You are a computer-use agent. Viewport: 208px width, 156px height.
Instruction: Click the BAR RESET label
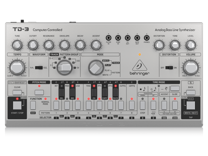click(20, 83)
